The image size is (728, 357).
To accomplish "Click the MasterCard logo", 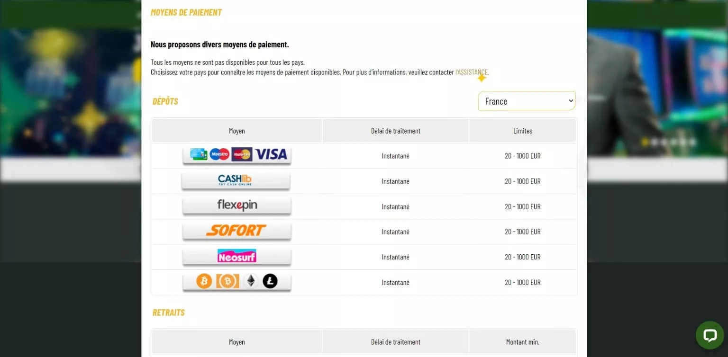I will click(x=242, y=154).
